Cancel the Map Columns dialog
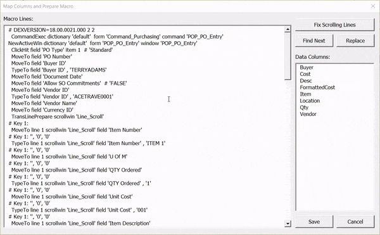Viewport: 380px width, 235px height. [x=355, y=222]
